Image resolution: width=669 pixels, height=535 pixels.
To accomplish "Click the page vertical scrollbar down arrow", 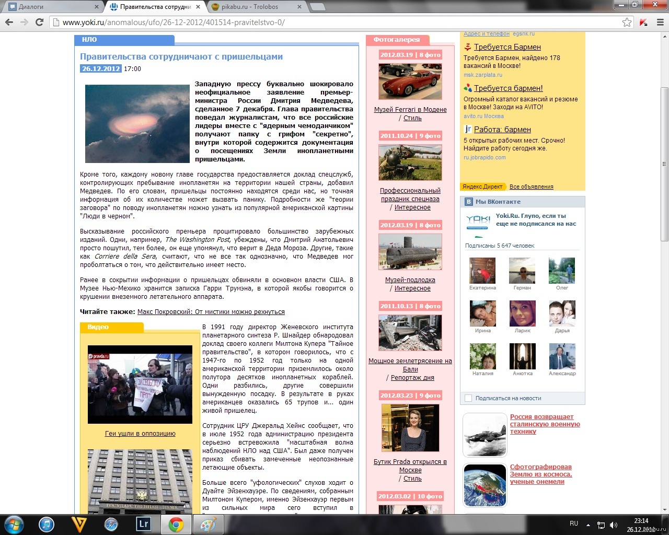I will pos(664,510).
